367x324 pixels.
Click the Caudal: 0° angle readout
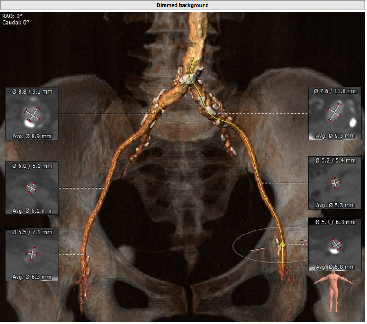click(16, 22)
